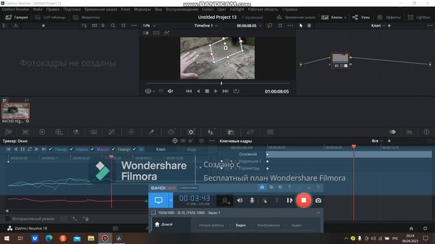Show the Keyframes panel icon
The width and height of the screenshot is (435, 244).
393,132
